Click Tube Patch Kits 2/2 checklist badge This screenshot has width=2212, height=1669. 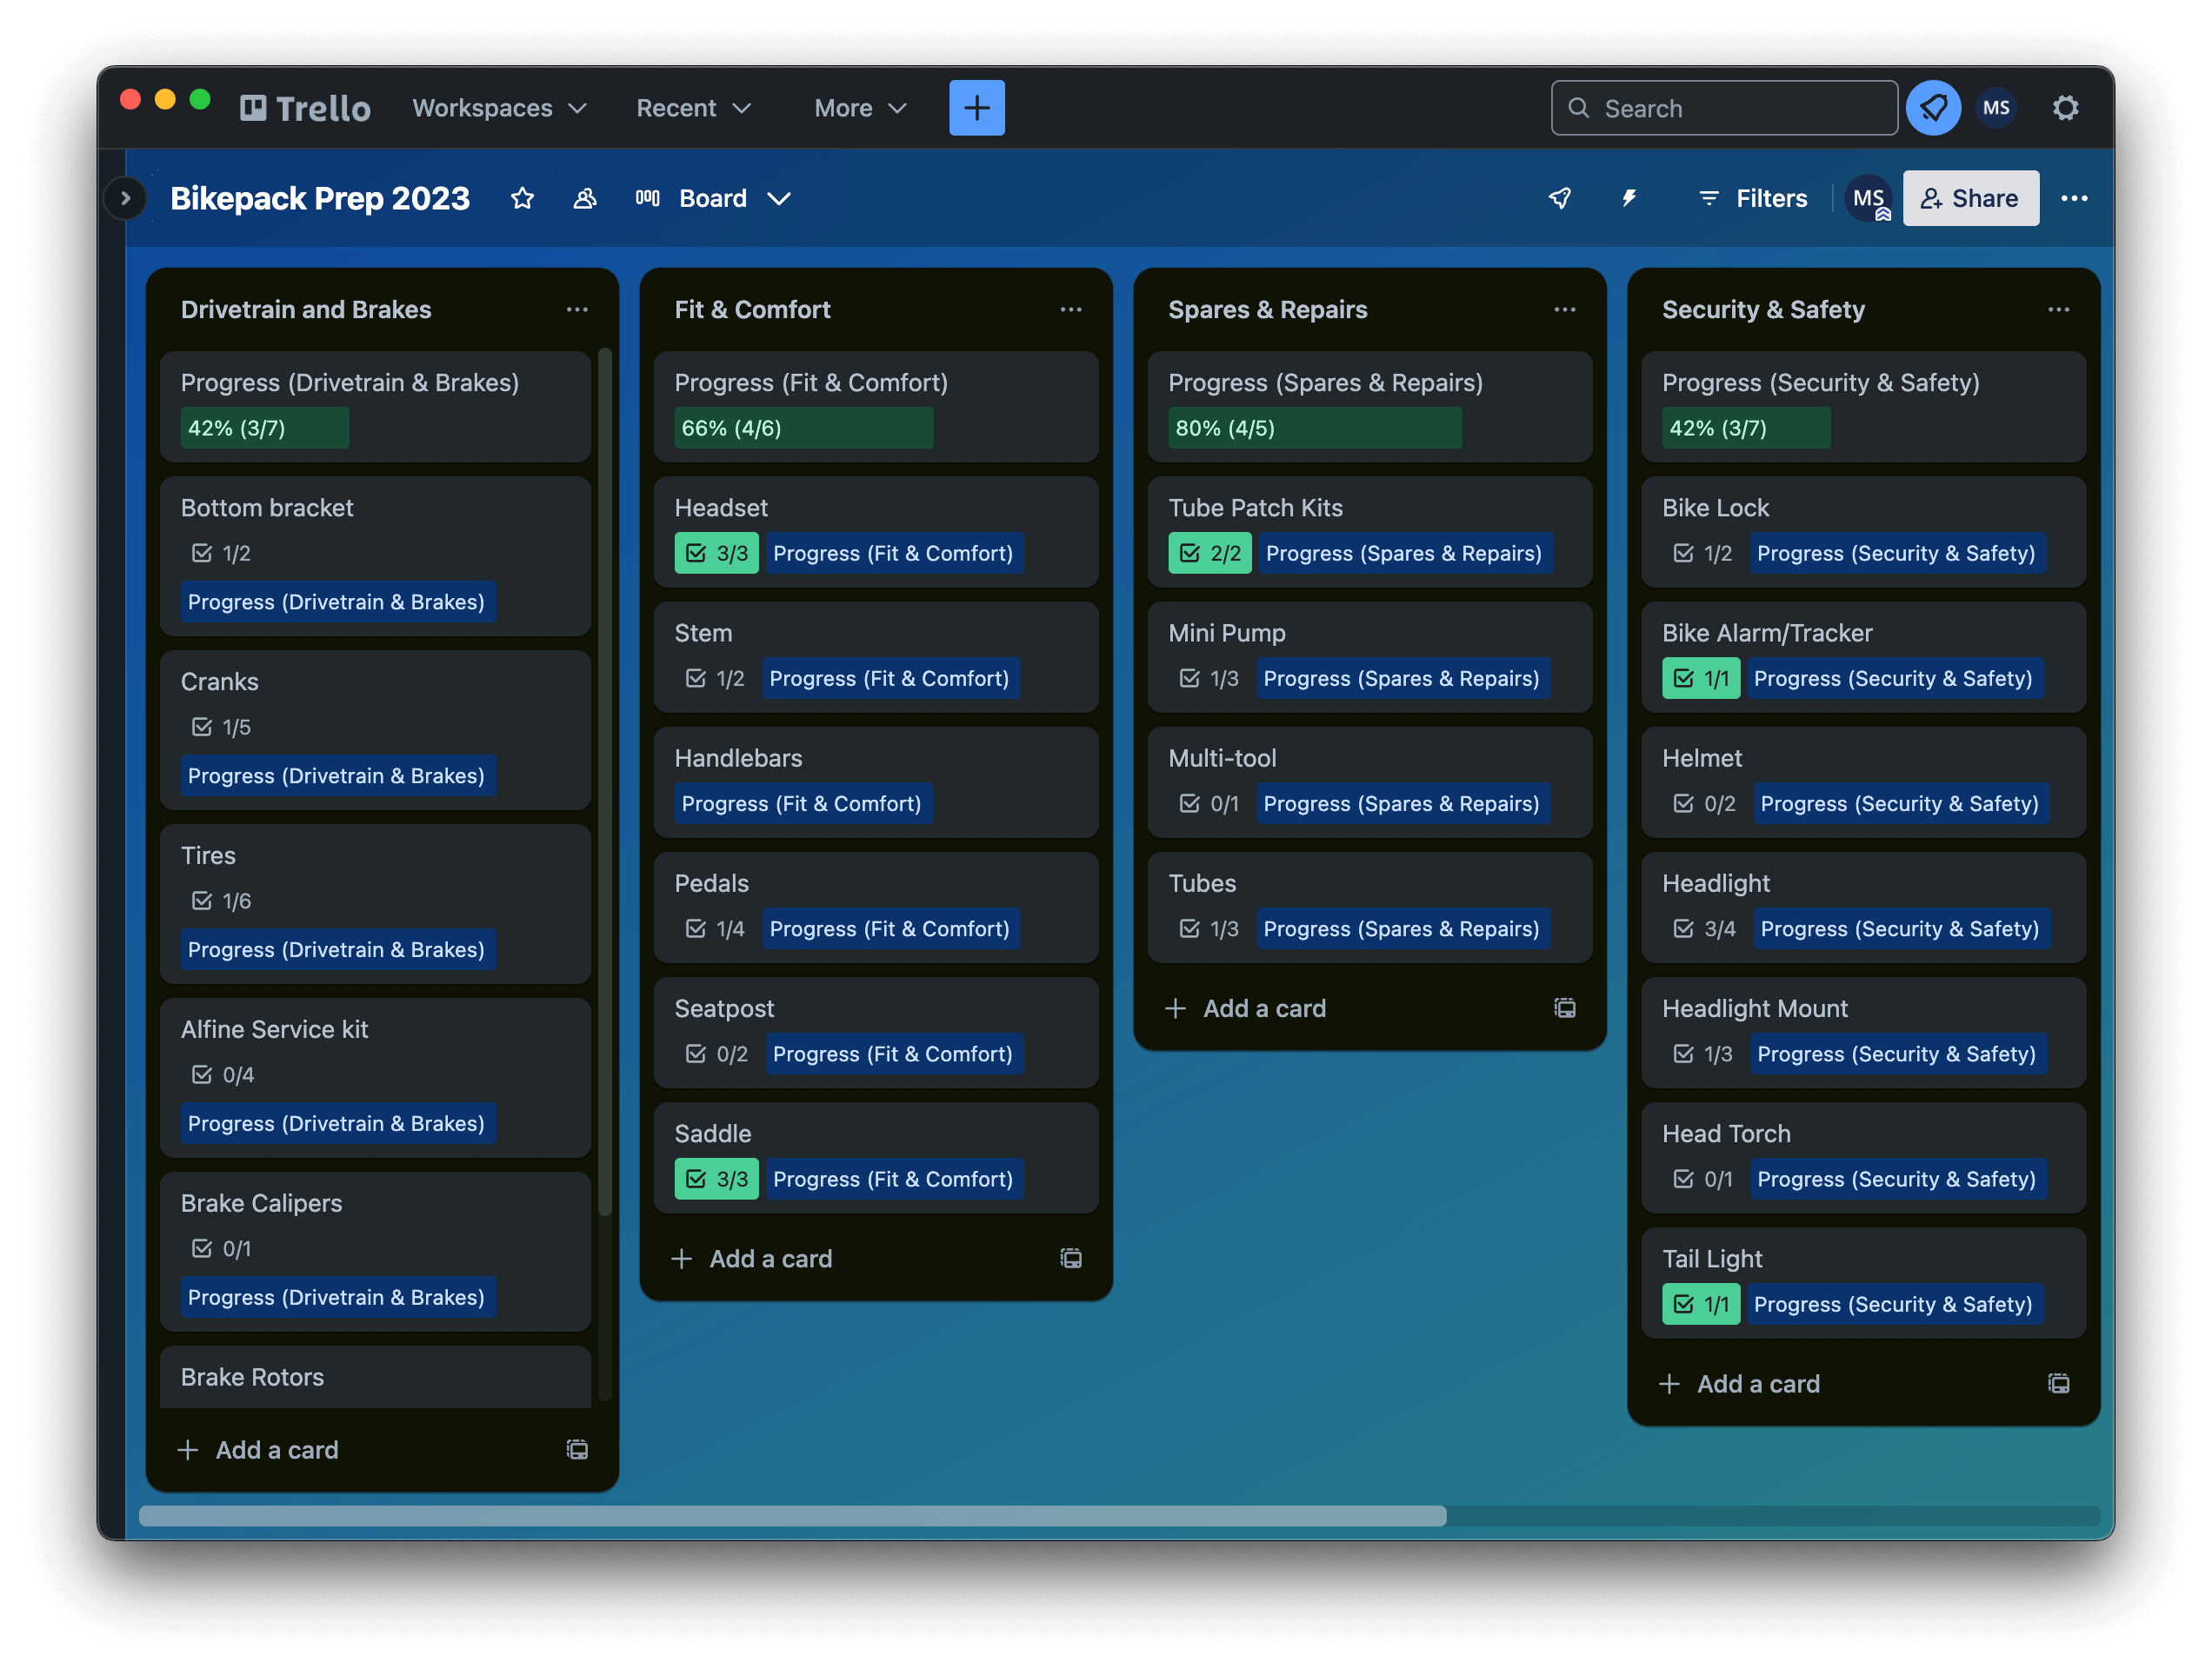tap(1209, 553)
